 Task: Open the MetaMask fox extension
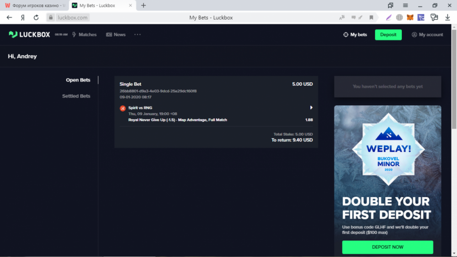click(x=410, y=17)
